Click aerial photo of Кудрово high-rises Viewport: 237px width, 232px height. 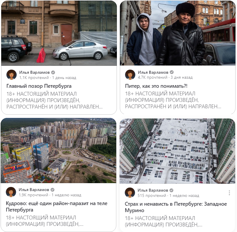point(58,151)
